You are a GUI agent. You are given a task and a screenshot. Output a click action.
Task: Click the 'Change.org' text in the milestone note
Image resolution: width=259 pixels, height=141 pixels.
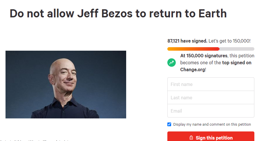[193, 69]
